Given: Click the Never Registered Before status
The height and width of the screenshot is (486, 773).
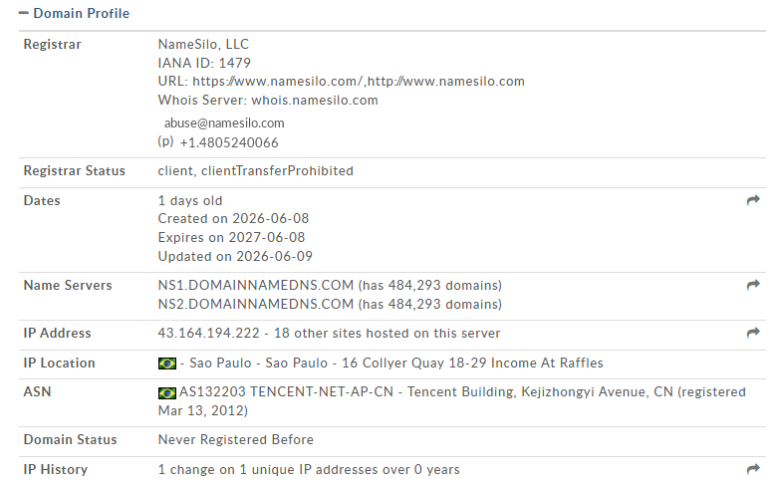Looking at the screenshot, I should tap(236, 439).
